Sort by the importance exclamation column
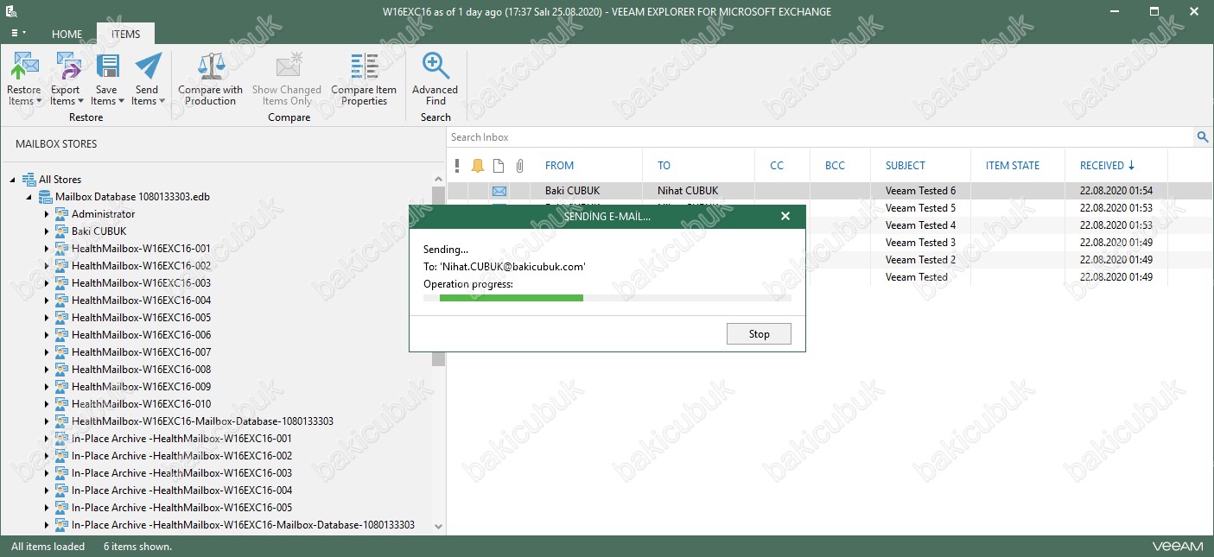Viewport: 1214px width, 557px height. coord(457,166)
